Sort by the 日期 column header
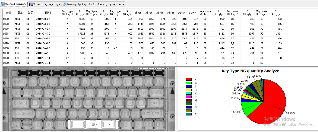Screen dimensions: 318x132 click(48, 13)
